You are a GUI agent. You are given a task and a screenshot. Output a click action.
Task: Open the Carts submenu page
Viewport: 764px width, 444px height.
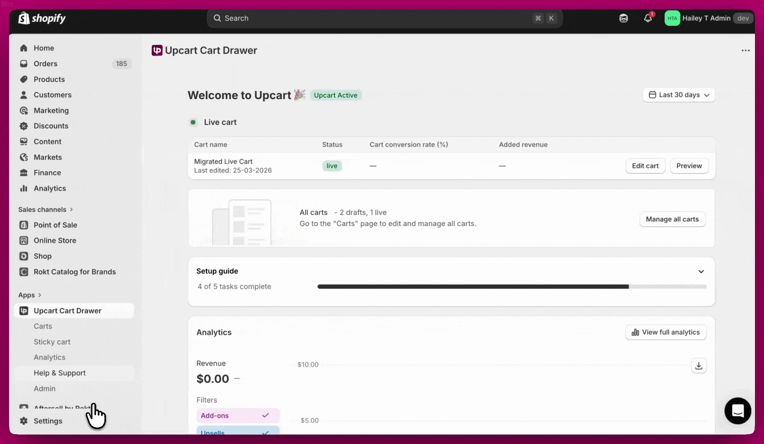pos(43,326)
